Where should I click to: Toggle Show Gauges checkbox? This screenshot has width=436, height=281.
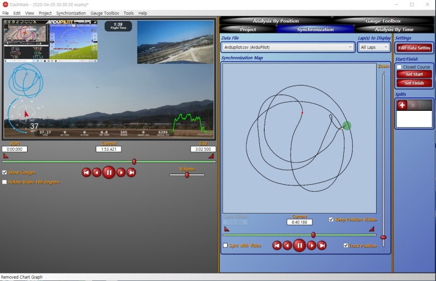[x=5, y=172]
